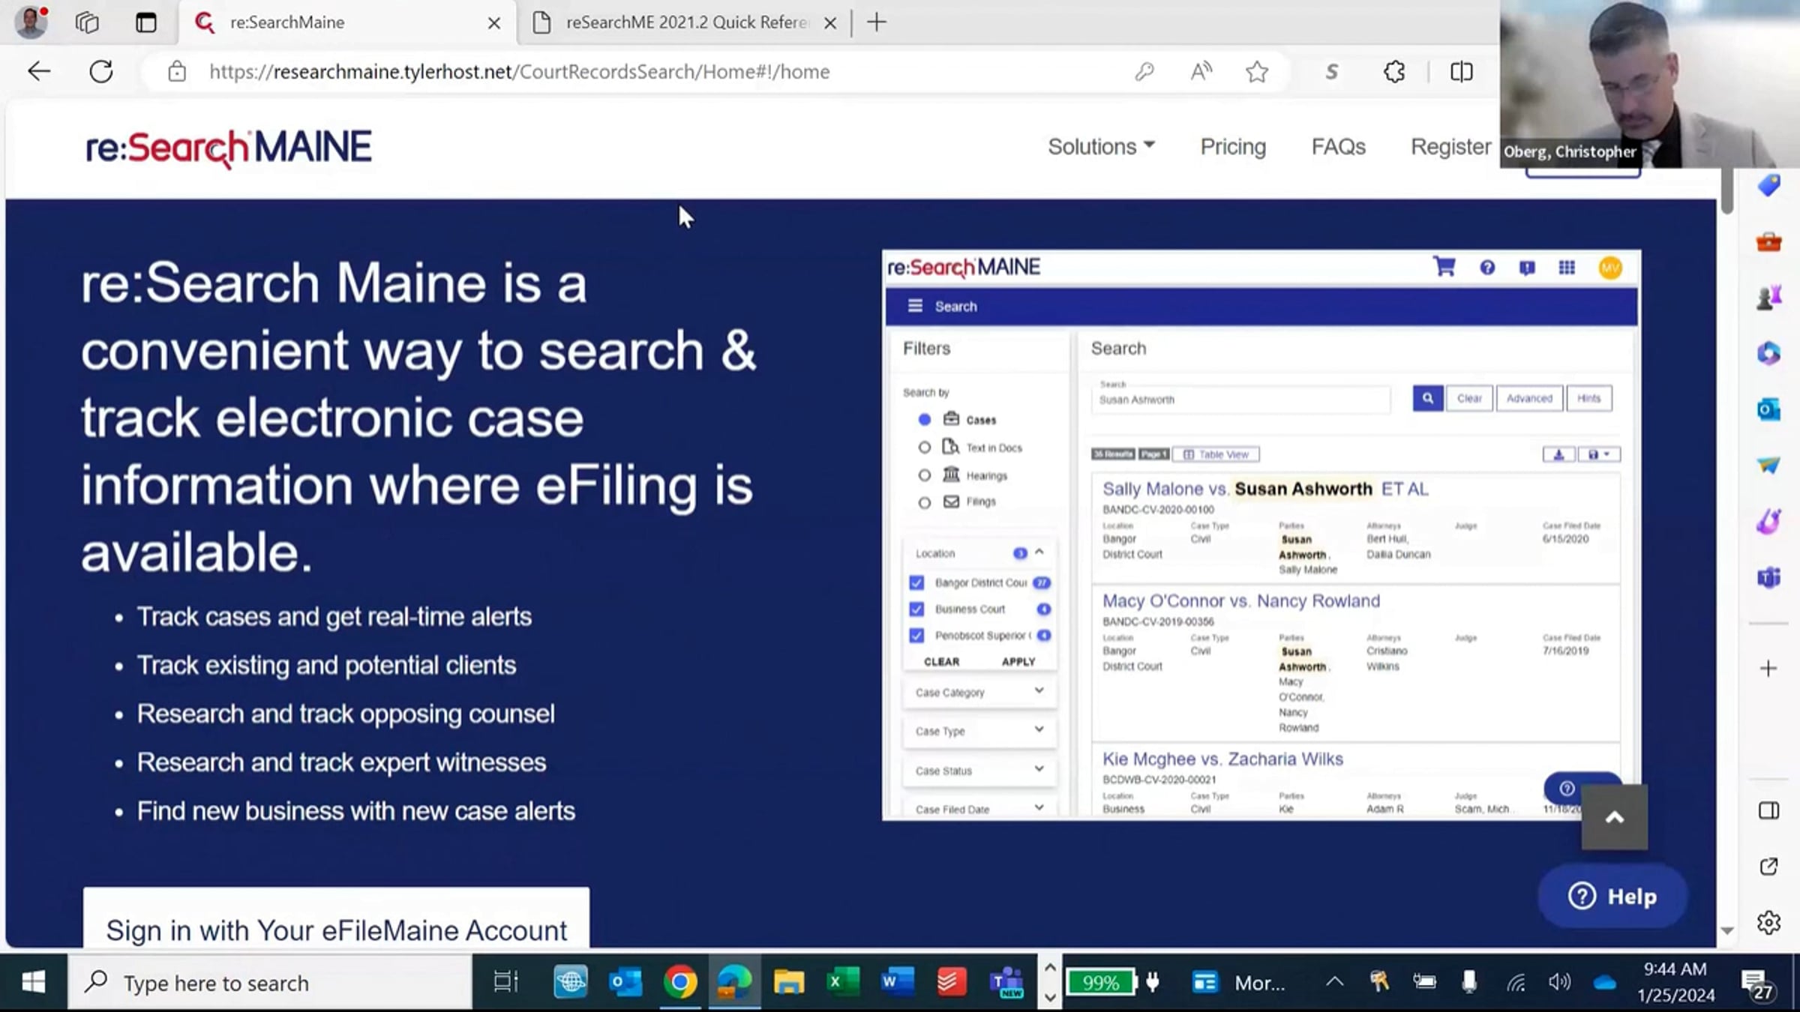
Task: Open the Tools briefcase sidebar icon
Action: click(1768, 241)
